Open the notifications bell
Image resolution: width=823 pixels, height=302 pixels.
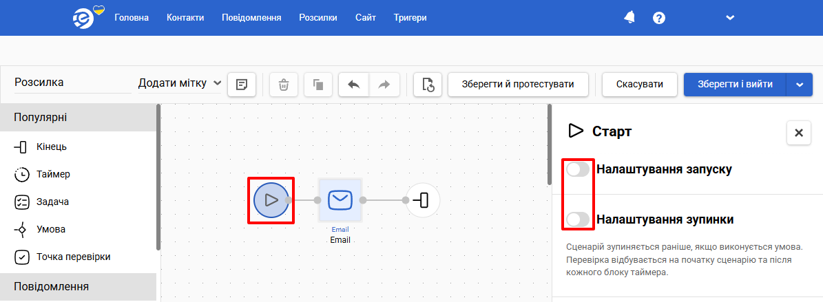tap(629, 17)
